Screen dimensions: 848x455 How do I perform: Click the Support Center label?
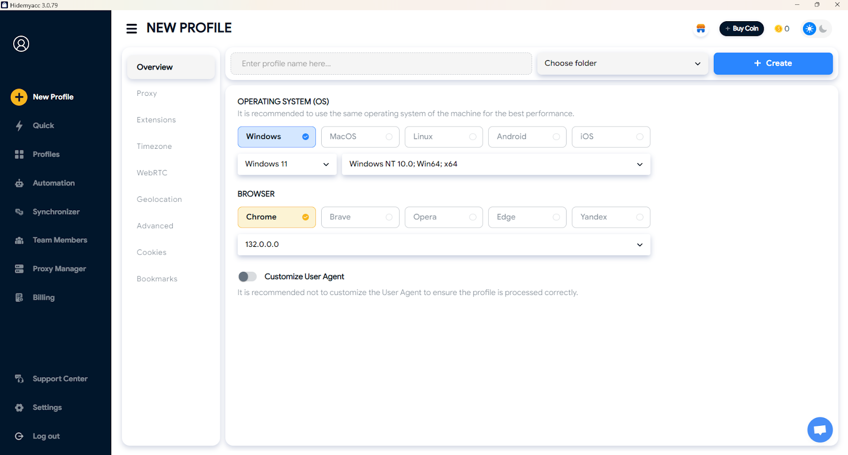pos(60,379)
